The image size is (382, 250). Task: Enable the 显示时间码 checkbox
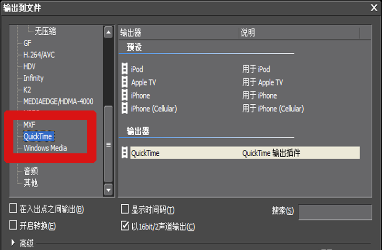[125, 209]
